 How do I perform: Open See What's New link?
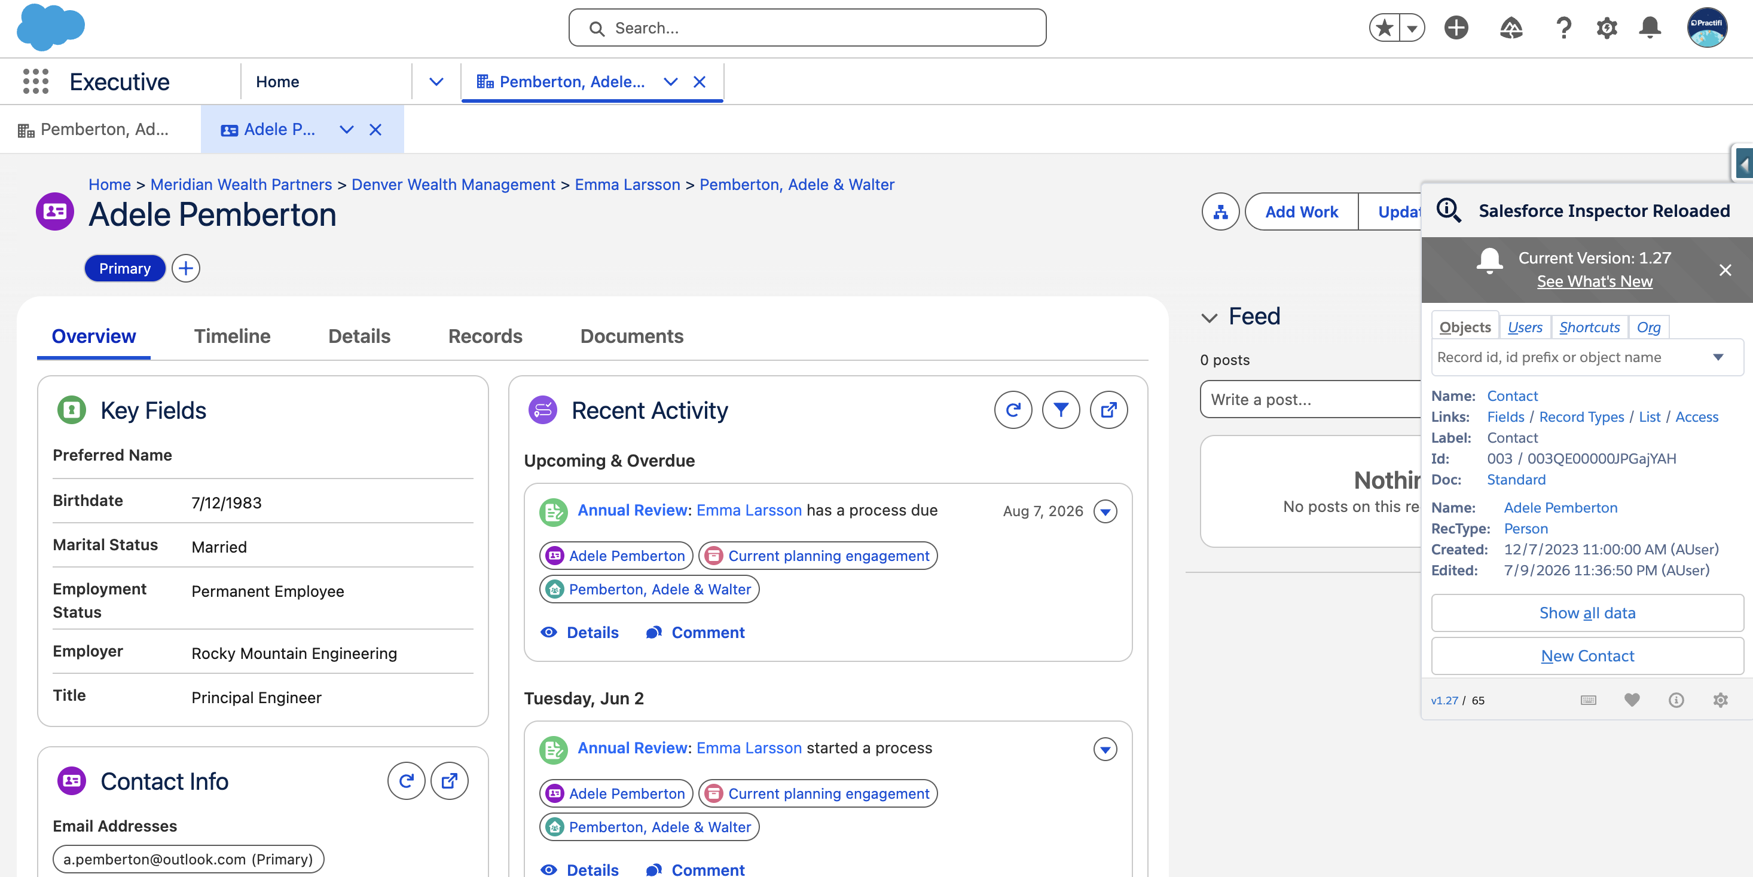(1595, 281)
